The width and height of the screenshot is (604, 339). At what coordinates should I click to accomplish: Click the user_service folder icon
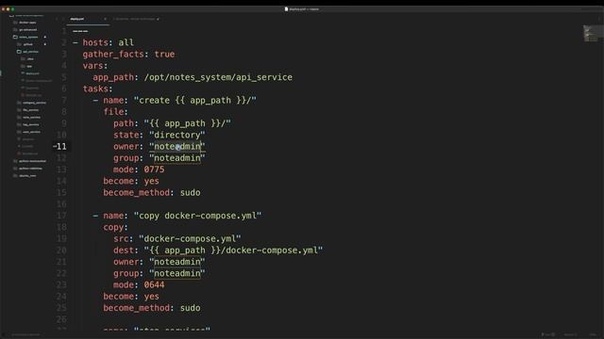click(19, 132)
